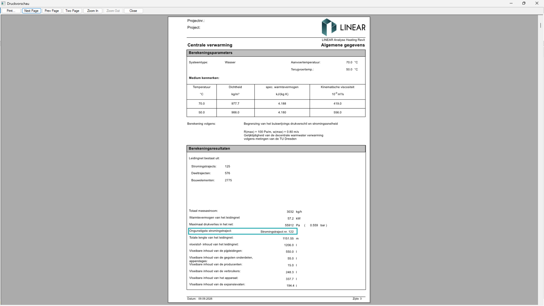Screen dimensions: 544x306
Task: Click the grayed-out Zoom Out button
Action: [x=113, y=11]
